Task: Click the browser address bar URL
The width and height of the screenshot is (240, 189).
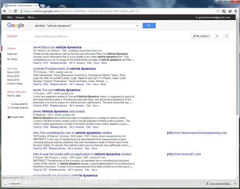Action: tap(81, 11)
